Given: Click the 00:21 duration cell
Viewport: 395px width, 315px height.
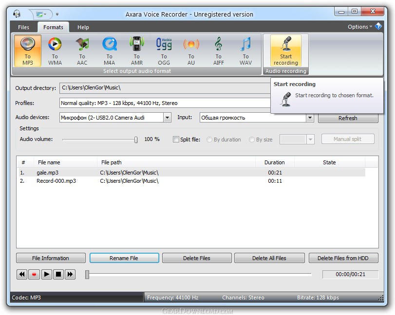Looking at the screenshot, I should click(x=275, y=173).
